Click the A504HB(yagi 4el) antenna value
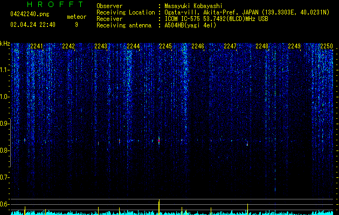The image size is (339, 215). click(190, 25)
